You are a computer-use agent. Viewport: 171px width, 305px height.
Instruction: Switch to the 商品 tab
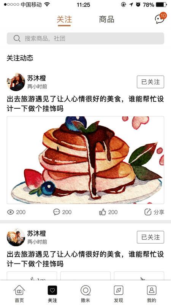pyautogui.click(x=107, y=20)
